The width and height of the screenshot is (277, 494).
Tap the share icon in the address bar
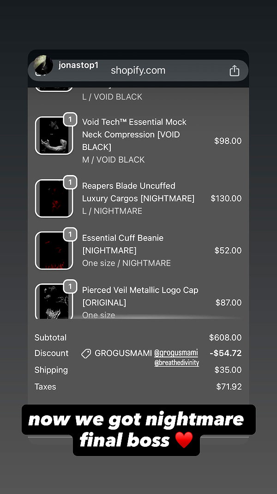click(x=234, y=70)
